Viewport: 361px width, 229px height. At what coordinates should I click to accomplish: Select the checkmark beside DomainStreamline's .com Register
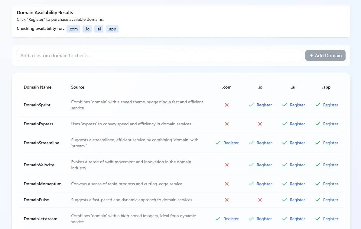[x=218, y=143]
